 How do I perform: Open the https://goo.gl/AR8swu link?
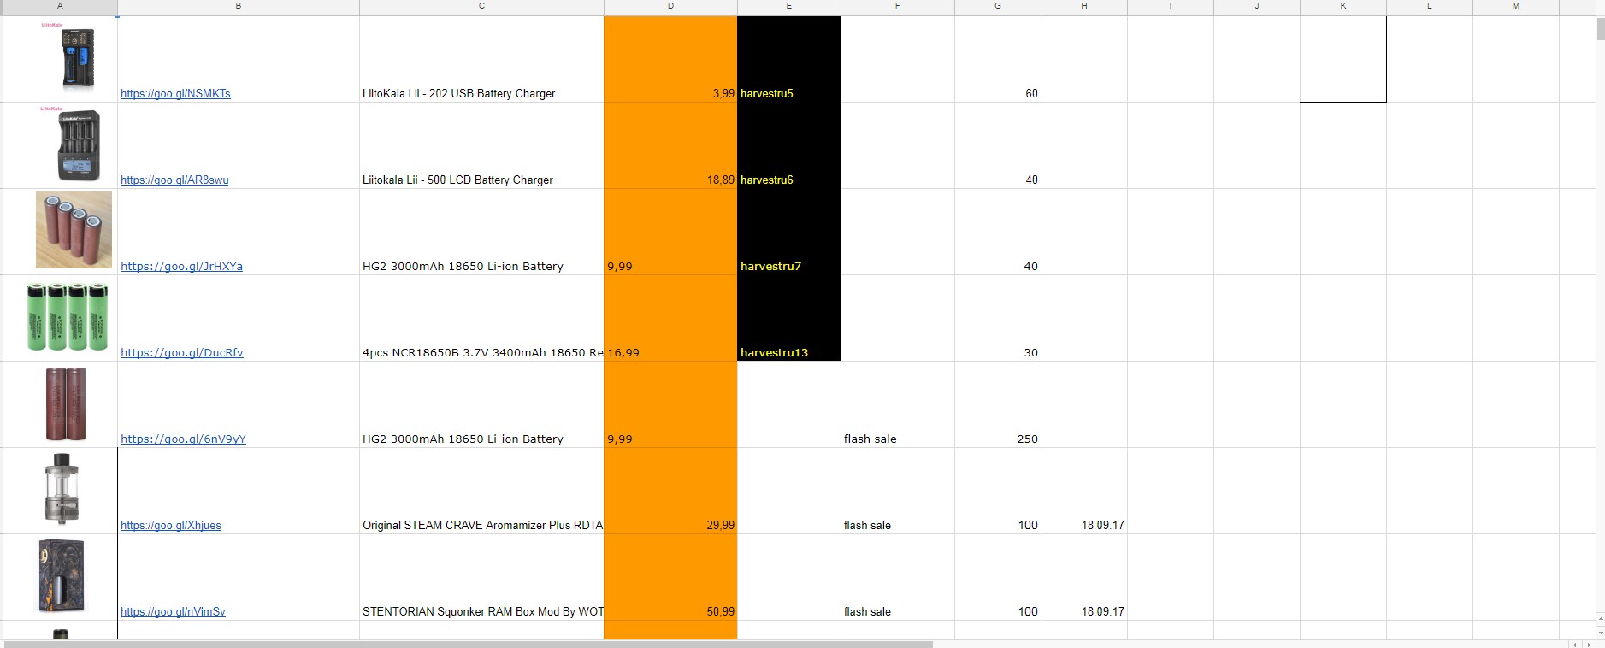pyautogui.click(x=174, y=180)
